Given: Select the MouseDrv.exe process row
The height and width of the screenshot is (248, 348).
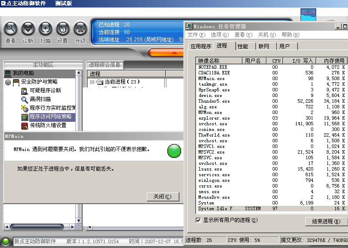Looking at the screenshot, I should pyautogui.click(x=272, y=197).
